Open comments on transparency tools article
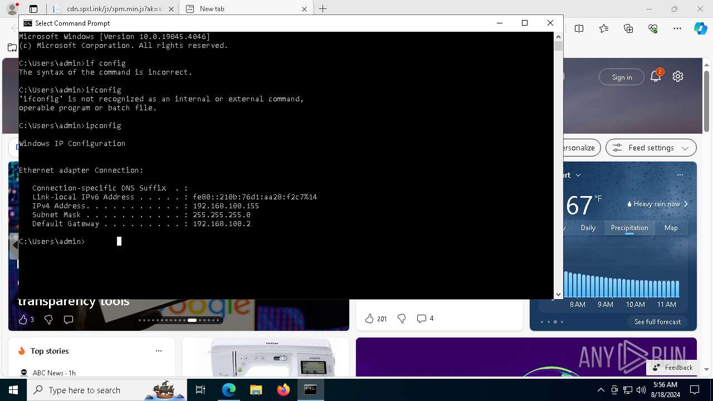Viewport: 713px width, 401px height. 69,319
